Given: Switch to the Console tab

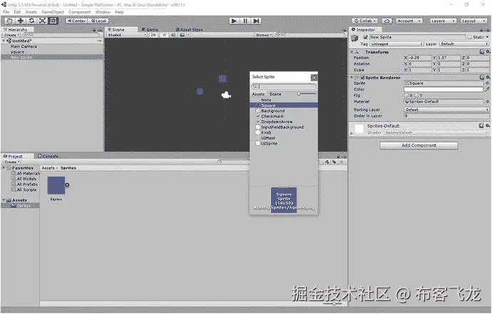Looking at the screenshot, I should pos(48,156).
